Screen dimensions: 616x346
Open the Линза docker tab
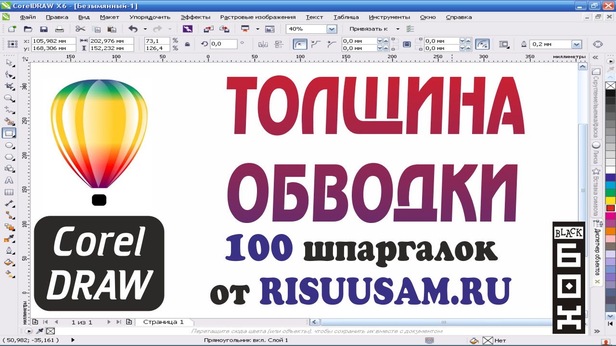[x=596, y=153]
